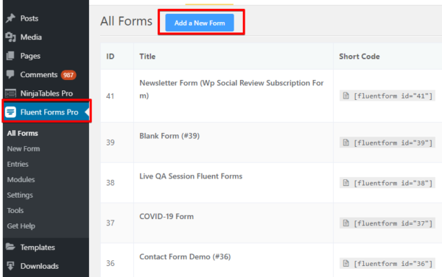This screenshot has height=277, width=442.
Task: Click the 987 comments badge
Action: click(x=69, y=75)
